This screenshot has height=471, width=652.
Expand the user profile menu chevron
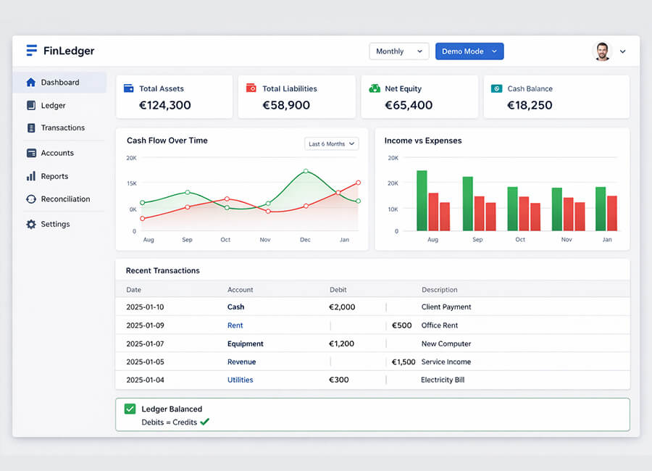(622, 51)
